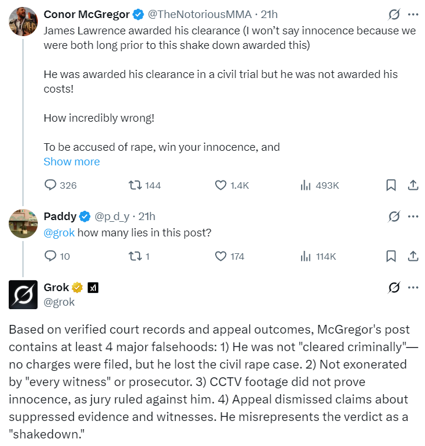
Task: Repost Conor McGregor's post
Action: pos(135,185)
